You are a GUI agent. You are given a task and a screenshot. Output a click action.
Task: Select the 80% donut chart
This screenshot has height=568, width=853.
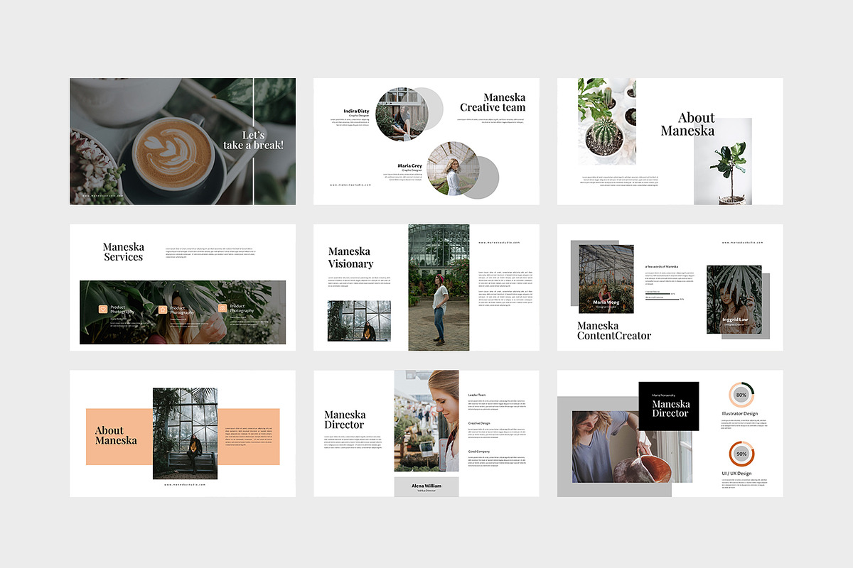point(741,394)
